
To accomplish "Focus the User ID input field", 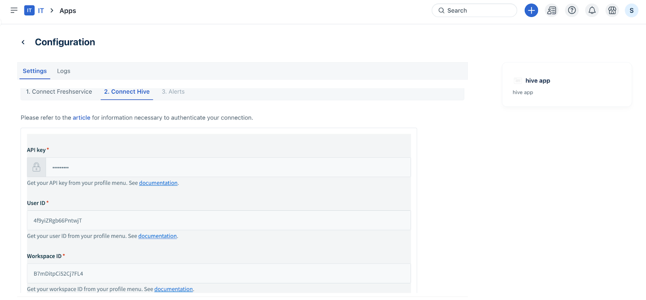I will pos(219,220).
